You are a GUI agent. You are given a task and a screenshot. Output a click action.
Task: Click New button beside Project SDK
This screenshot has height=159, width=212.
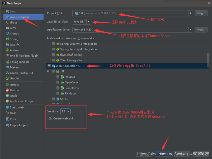point(201,13)
